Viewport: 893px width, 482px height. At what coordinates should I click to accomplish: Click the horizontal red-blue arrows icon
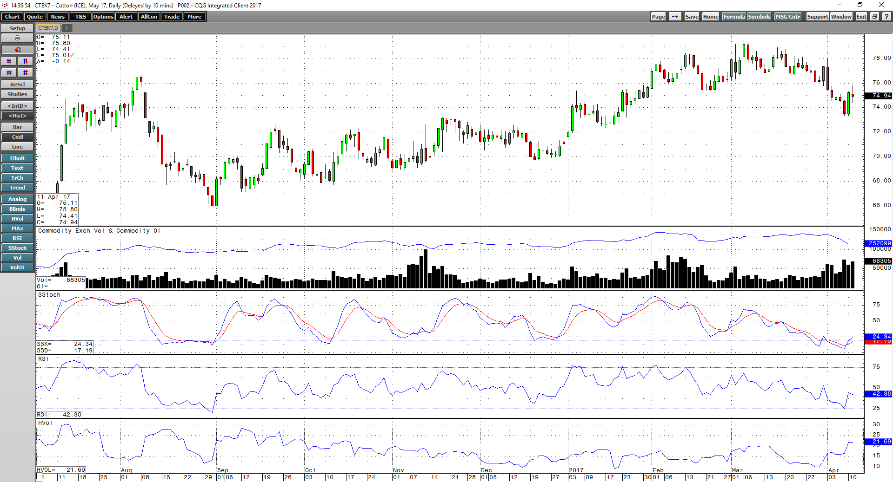pos(9,61)
